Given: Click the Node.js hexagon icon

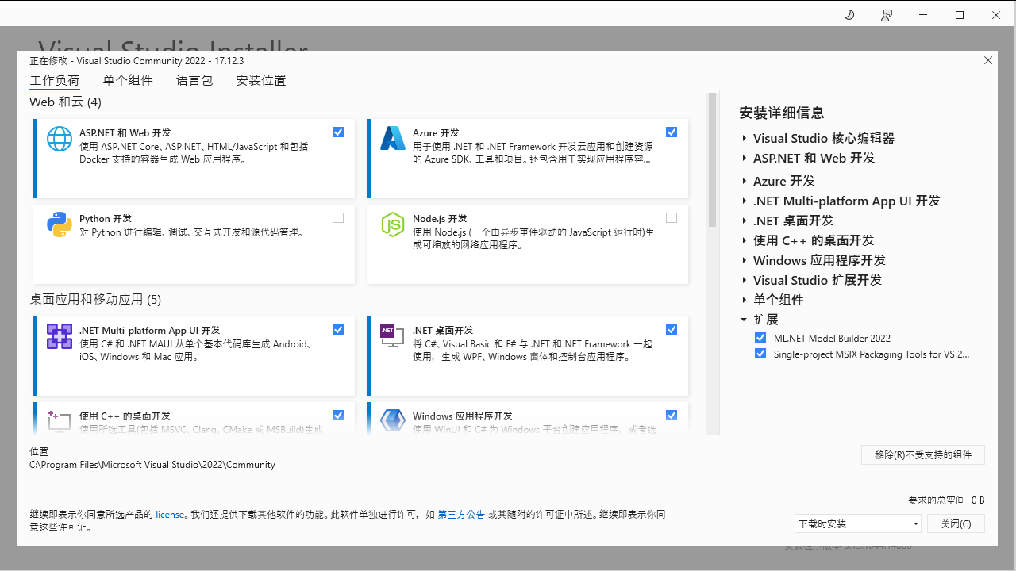Looking at the screenshot, I should 393,224.
